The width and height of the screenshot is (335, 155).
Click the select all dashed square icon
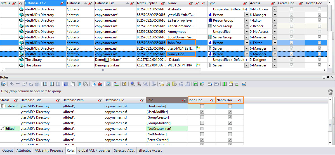pyautogui.click(x=66, y=84)
